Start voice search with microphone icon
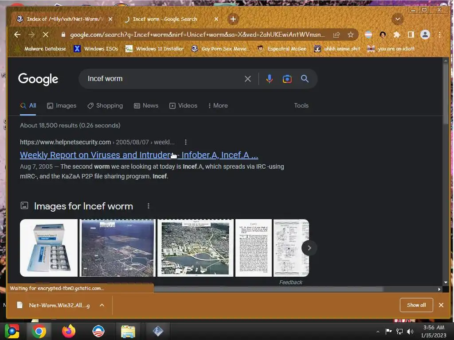This screenshot has height=340, width=454. point(270,79)
